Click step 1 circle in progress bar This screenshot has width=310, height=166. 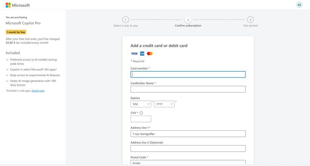(126, 20)
